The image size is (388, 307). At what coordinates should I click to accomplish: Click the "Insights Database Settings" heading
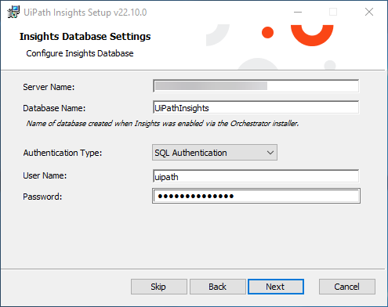click(85, 37)
